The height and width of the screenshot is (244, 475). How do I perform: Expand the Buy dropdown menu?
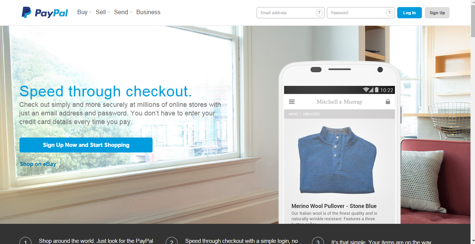tap(85, 12)
